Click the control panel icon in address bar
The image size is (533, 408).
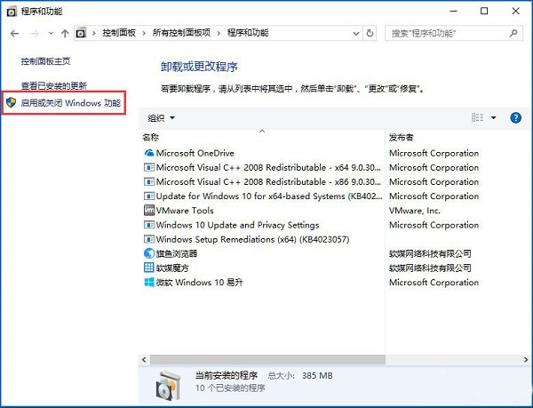tap(81, 33)
